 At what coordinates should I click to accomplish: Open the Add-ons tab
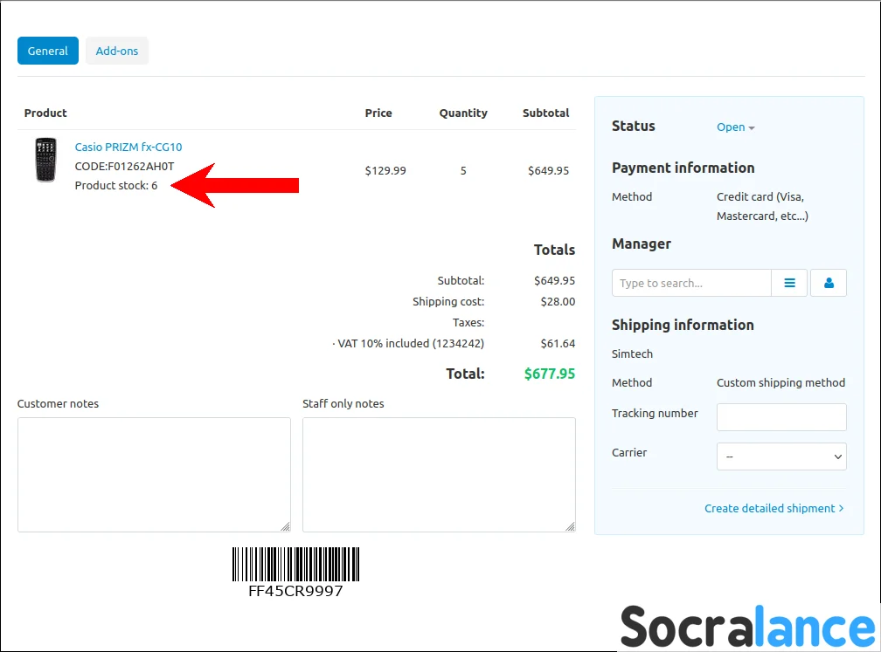(117, 51)
